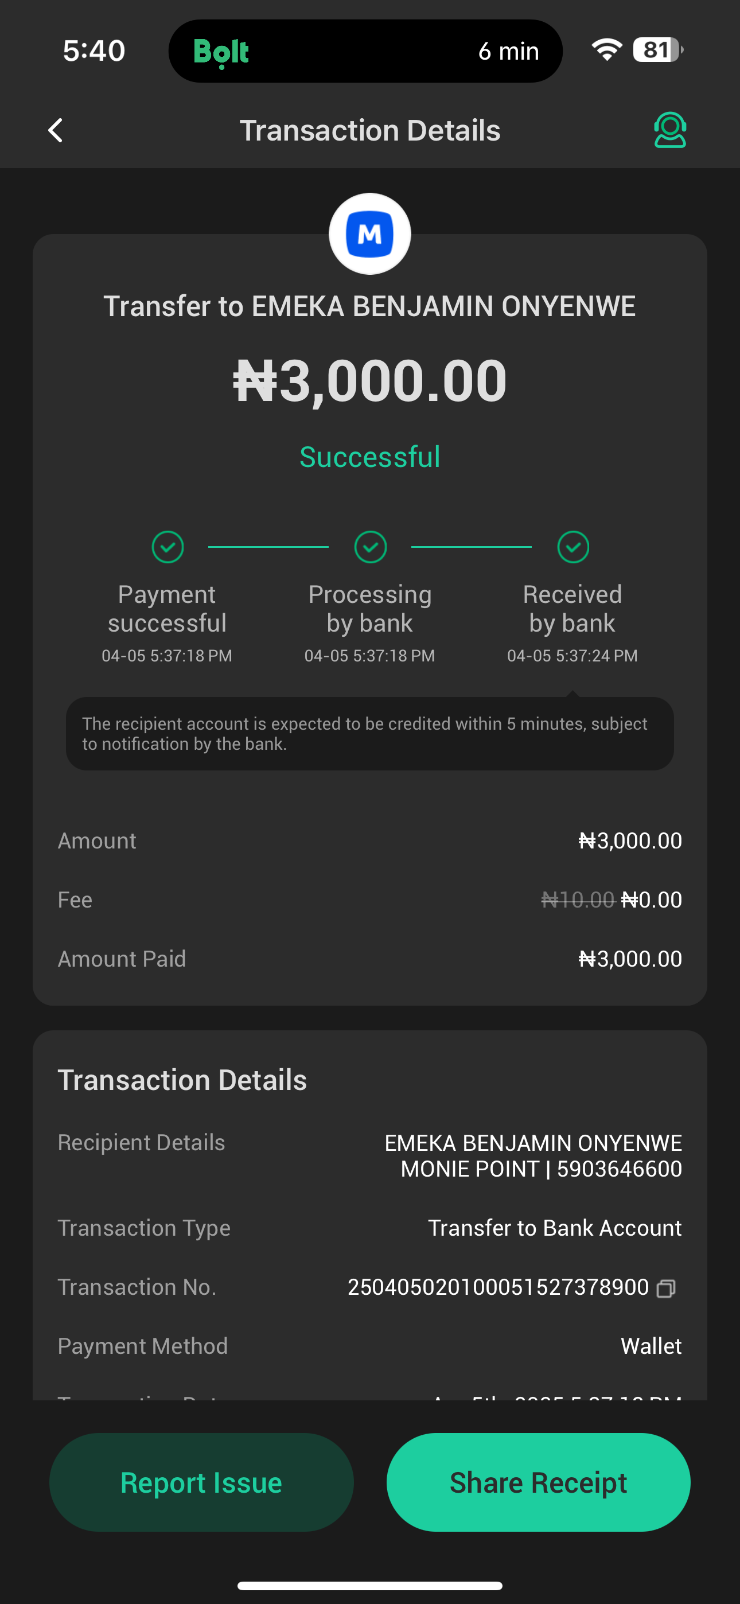Tap the Payment successful checkmark icon
Image resolution: width=740 pixels, height=1604 pixels.
tap(168, 547)
